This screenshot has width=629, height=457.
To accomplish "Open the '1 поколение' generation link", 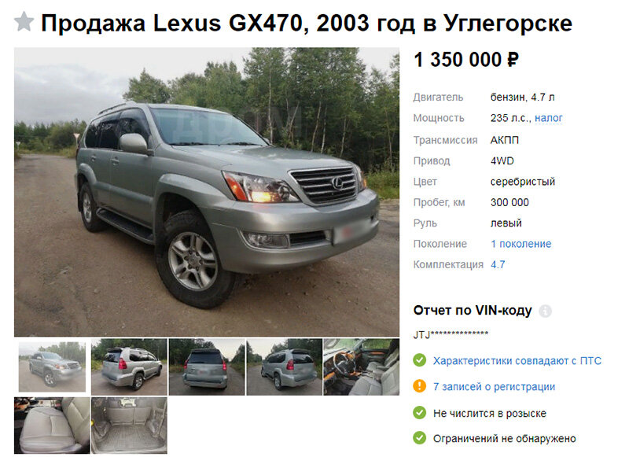I will pyautogui.click(x=521, y=244).
